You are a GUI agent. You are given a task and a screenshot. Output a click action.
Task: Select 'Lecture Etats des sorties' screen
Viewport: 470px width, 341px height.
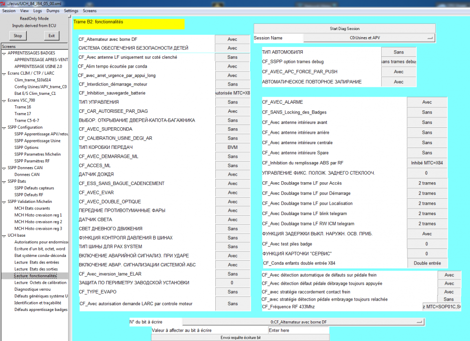(36, 269)
